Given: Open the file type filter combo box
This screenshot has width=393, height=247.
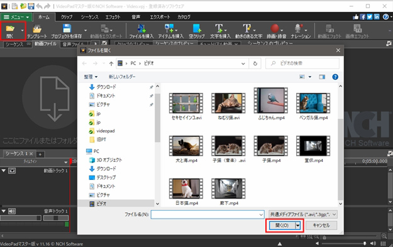Looking at the screenshot, I should click(x=303, y=214).
